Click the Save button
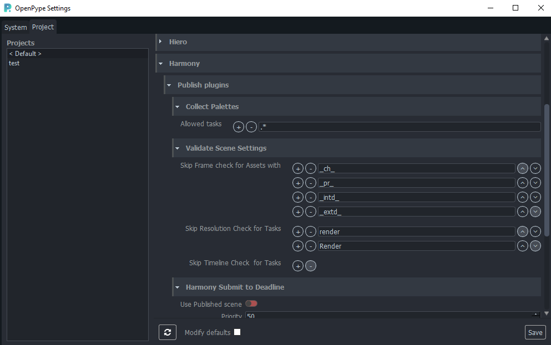Viewport: 551px width, 345px height. 534,332
